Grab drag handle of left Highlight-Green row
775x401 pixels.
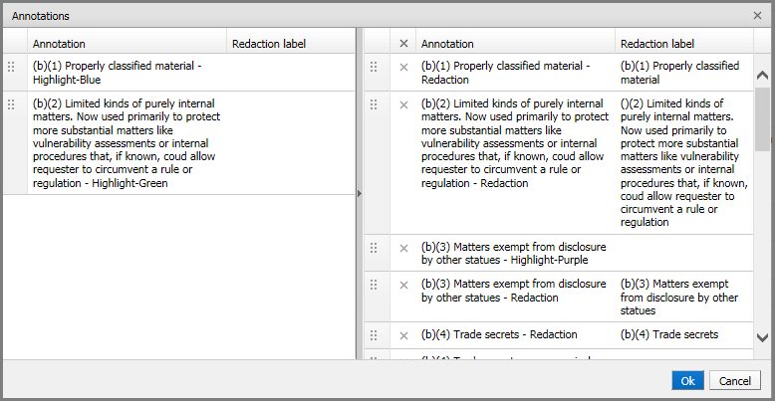click(11, 104)
